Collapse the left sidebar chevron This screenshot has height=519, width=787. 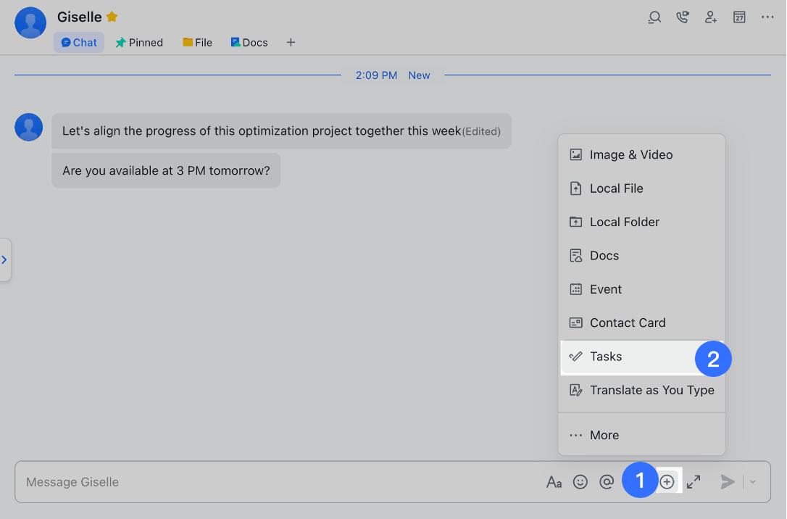[5, 259]
